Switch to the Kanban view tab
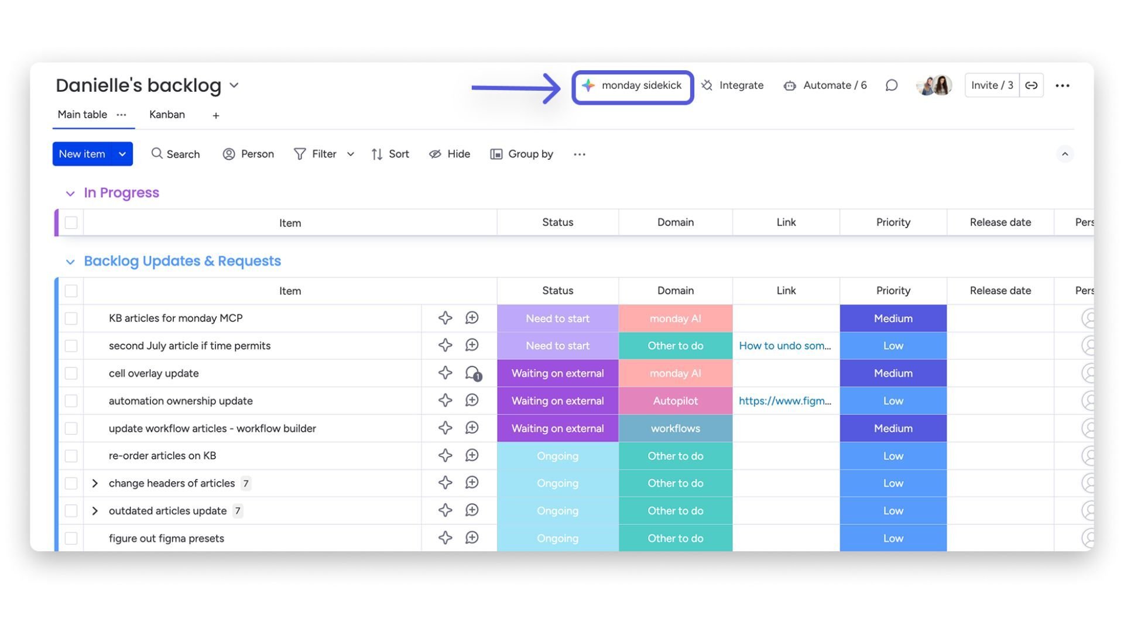Screen dimensions: 1124x632 (x=167, y=115)
